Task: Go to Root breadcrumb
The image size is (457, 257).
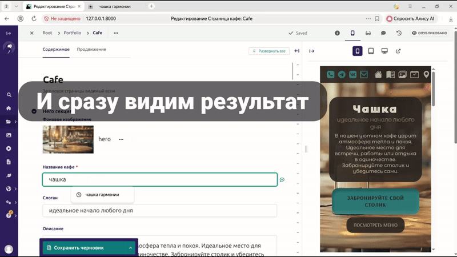Action: pyautogui.click(x=47, y=33)
